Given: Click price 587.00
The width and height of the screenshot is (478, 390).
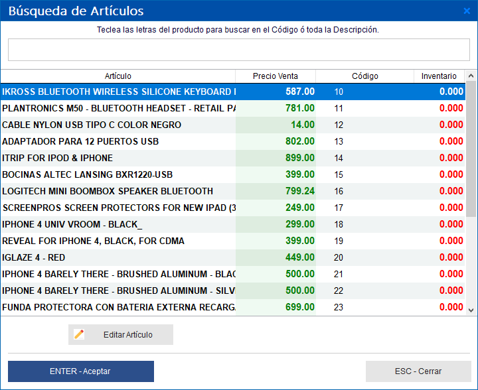Looking at the screenshot, I should (x=300, y=92).
